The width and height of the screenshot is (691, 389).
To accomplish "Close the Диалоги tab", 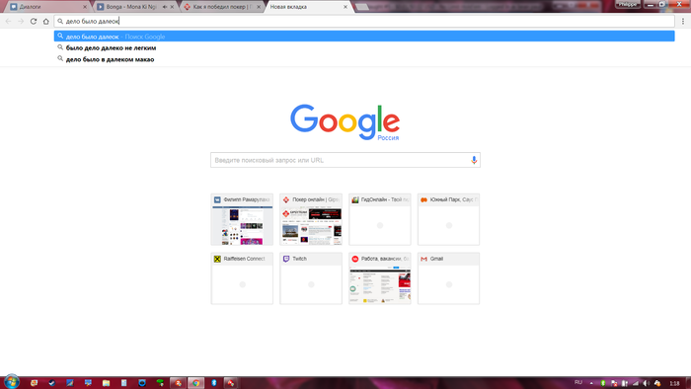I will [x=85, y=7].
